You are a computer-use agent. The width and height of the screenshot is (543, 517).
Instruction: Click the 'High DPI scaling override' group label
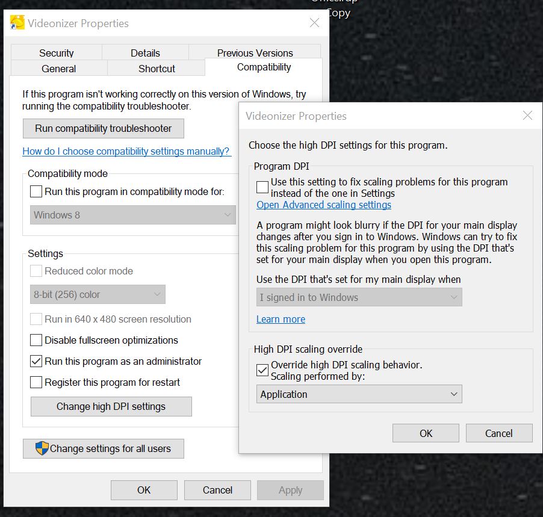point(308,349)
